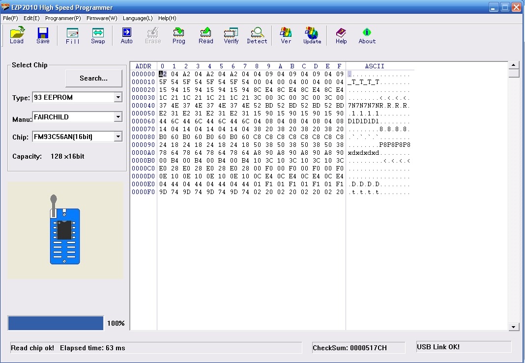This screenshot has width=525, height=363.
Task: Open the Firmware(W) menu
Action: [x=102, y=18]
